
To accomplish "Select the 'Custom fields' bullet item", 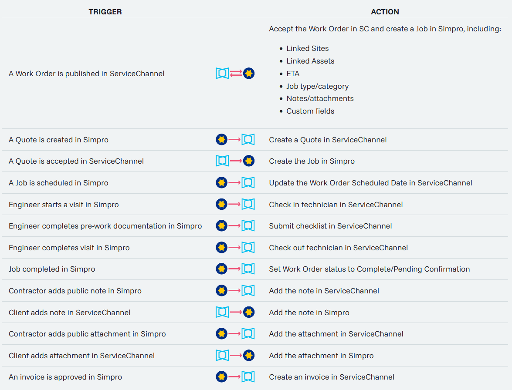I will point(310,111).
